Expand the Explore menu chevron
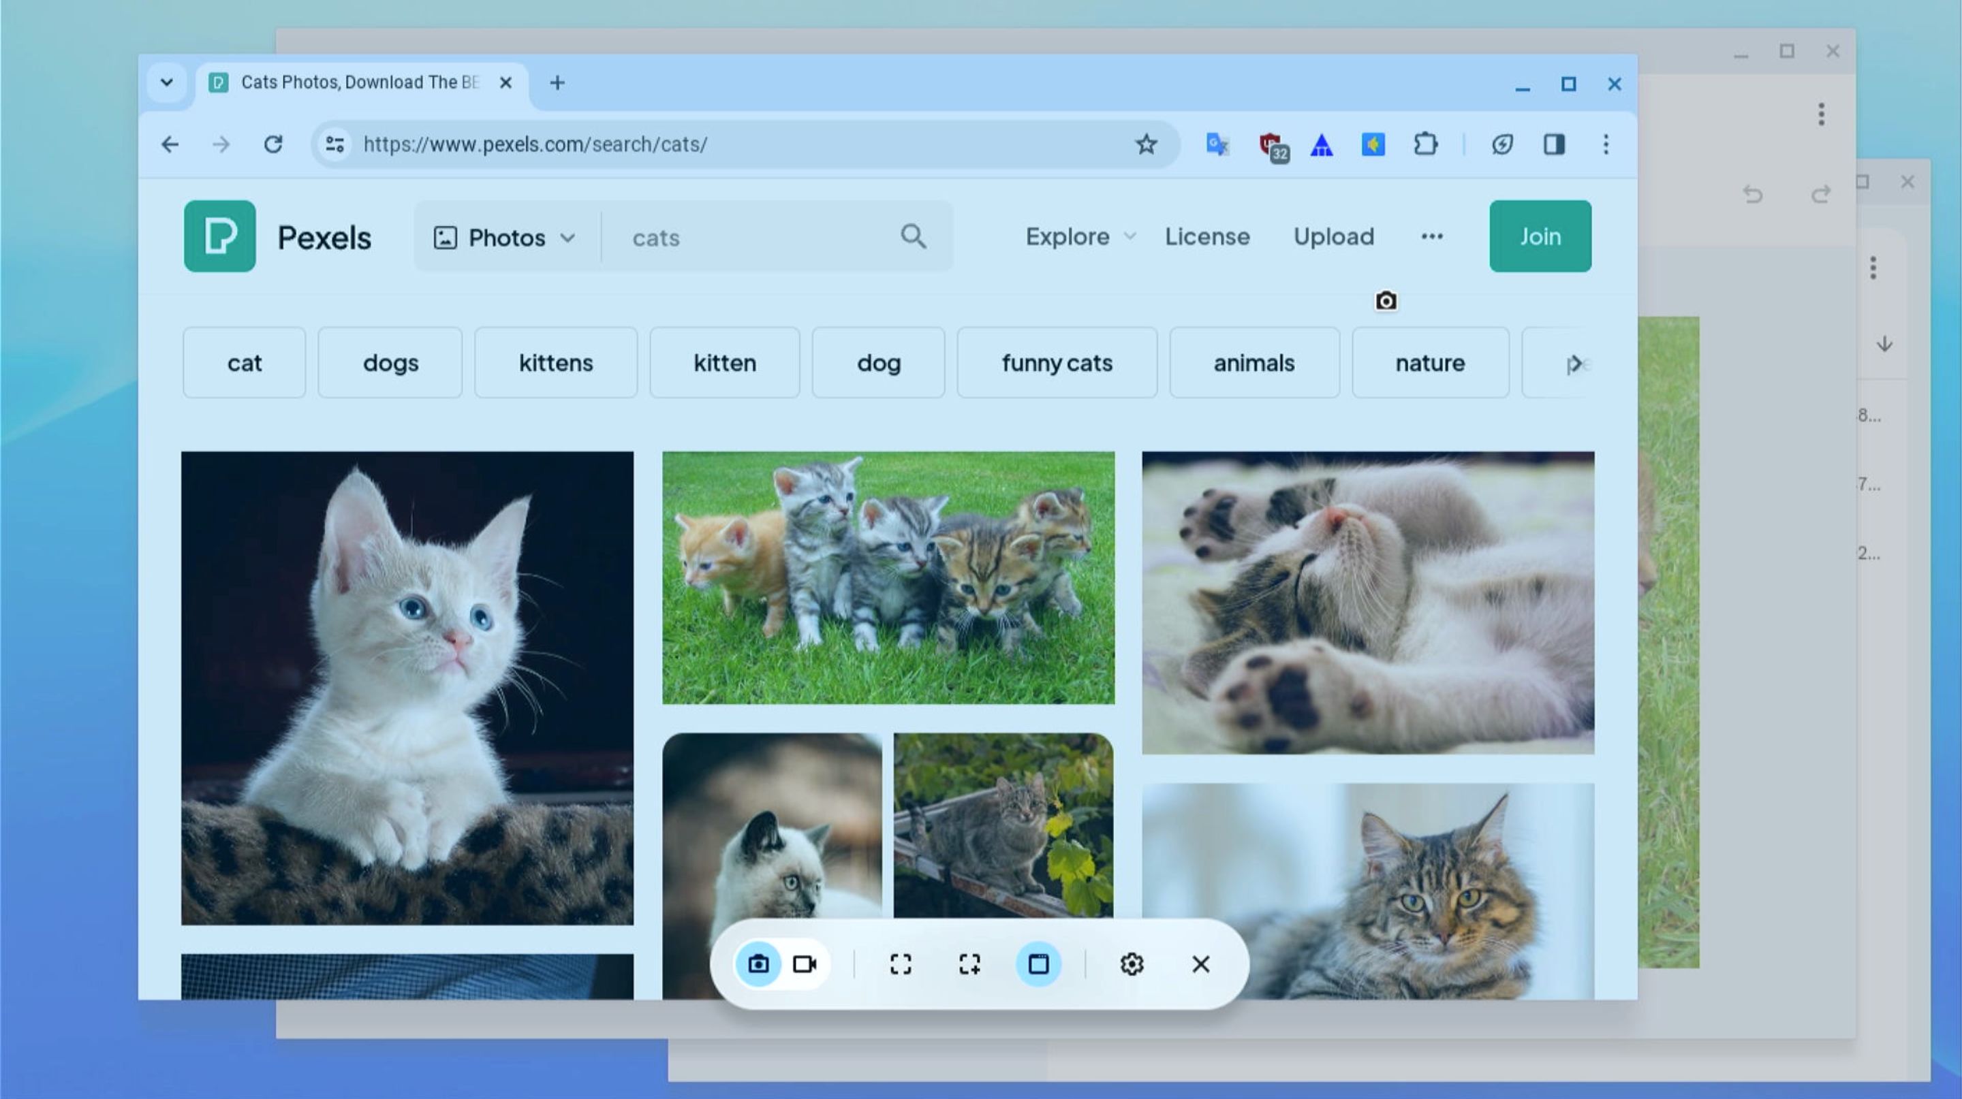Viewport: 1962px width, 1099px height. (x=1130, y=237)
